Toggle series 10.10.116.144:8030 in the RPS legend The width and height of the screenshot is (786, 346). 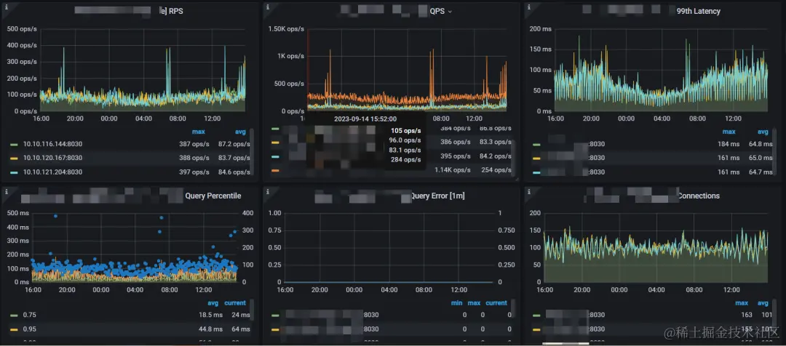(x=52, y=144)
